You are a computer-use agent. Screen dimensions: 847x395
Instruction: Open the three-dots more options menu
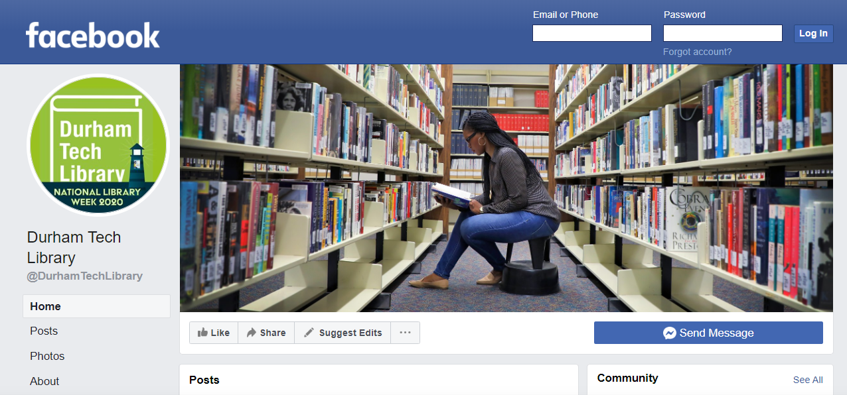pos(405,333)
